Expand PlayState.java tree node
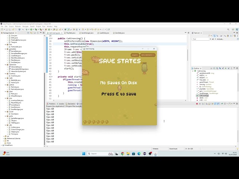The image size is (239, 179). [x=7, y=60]
